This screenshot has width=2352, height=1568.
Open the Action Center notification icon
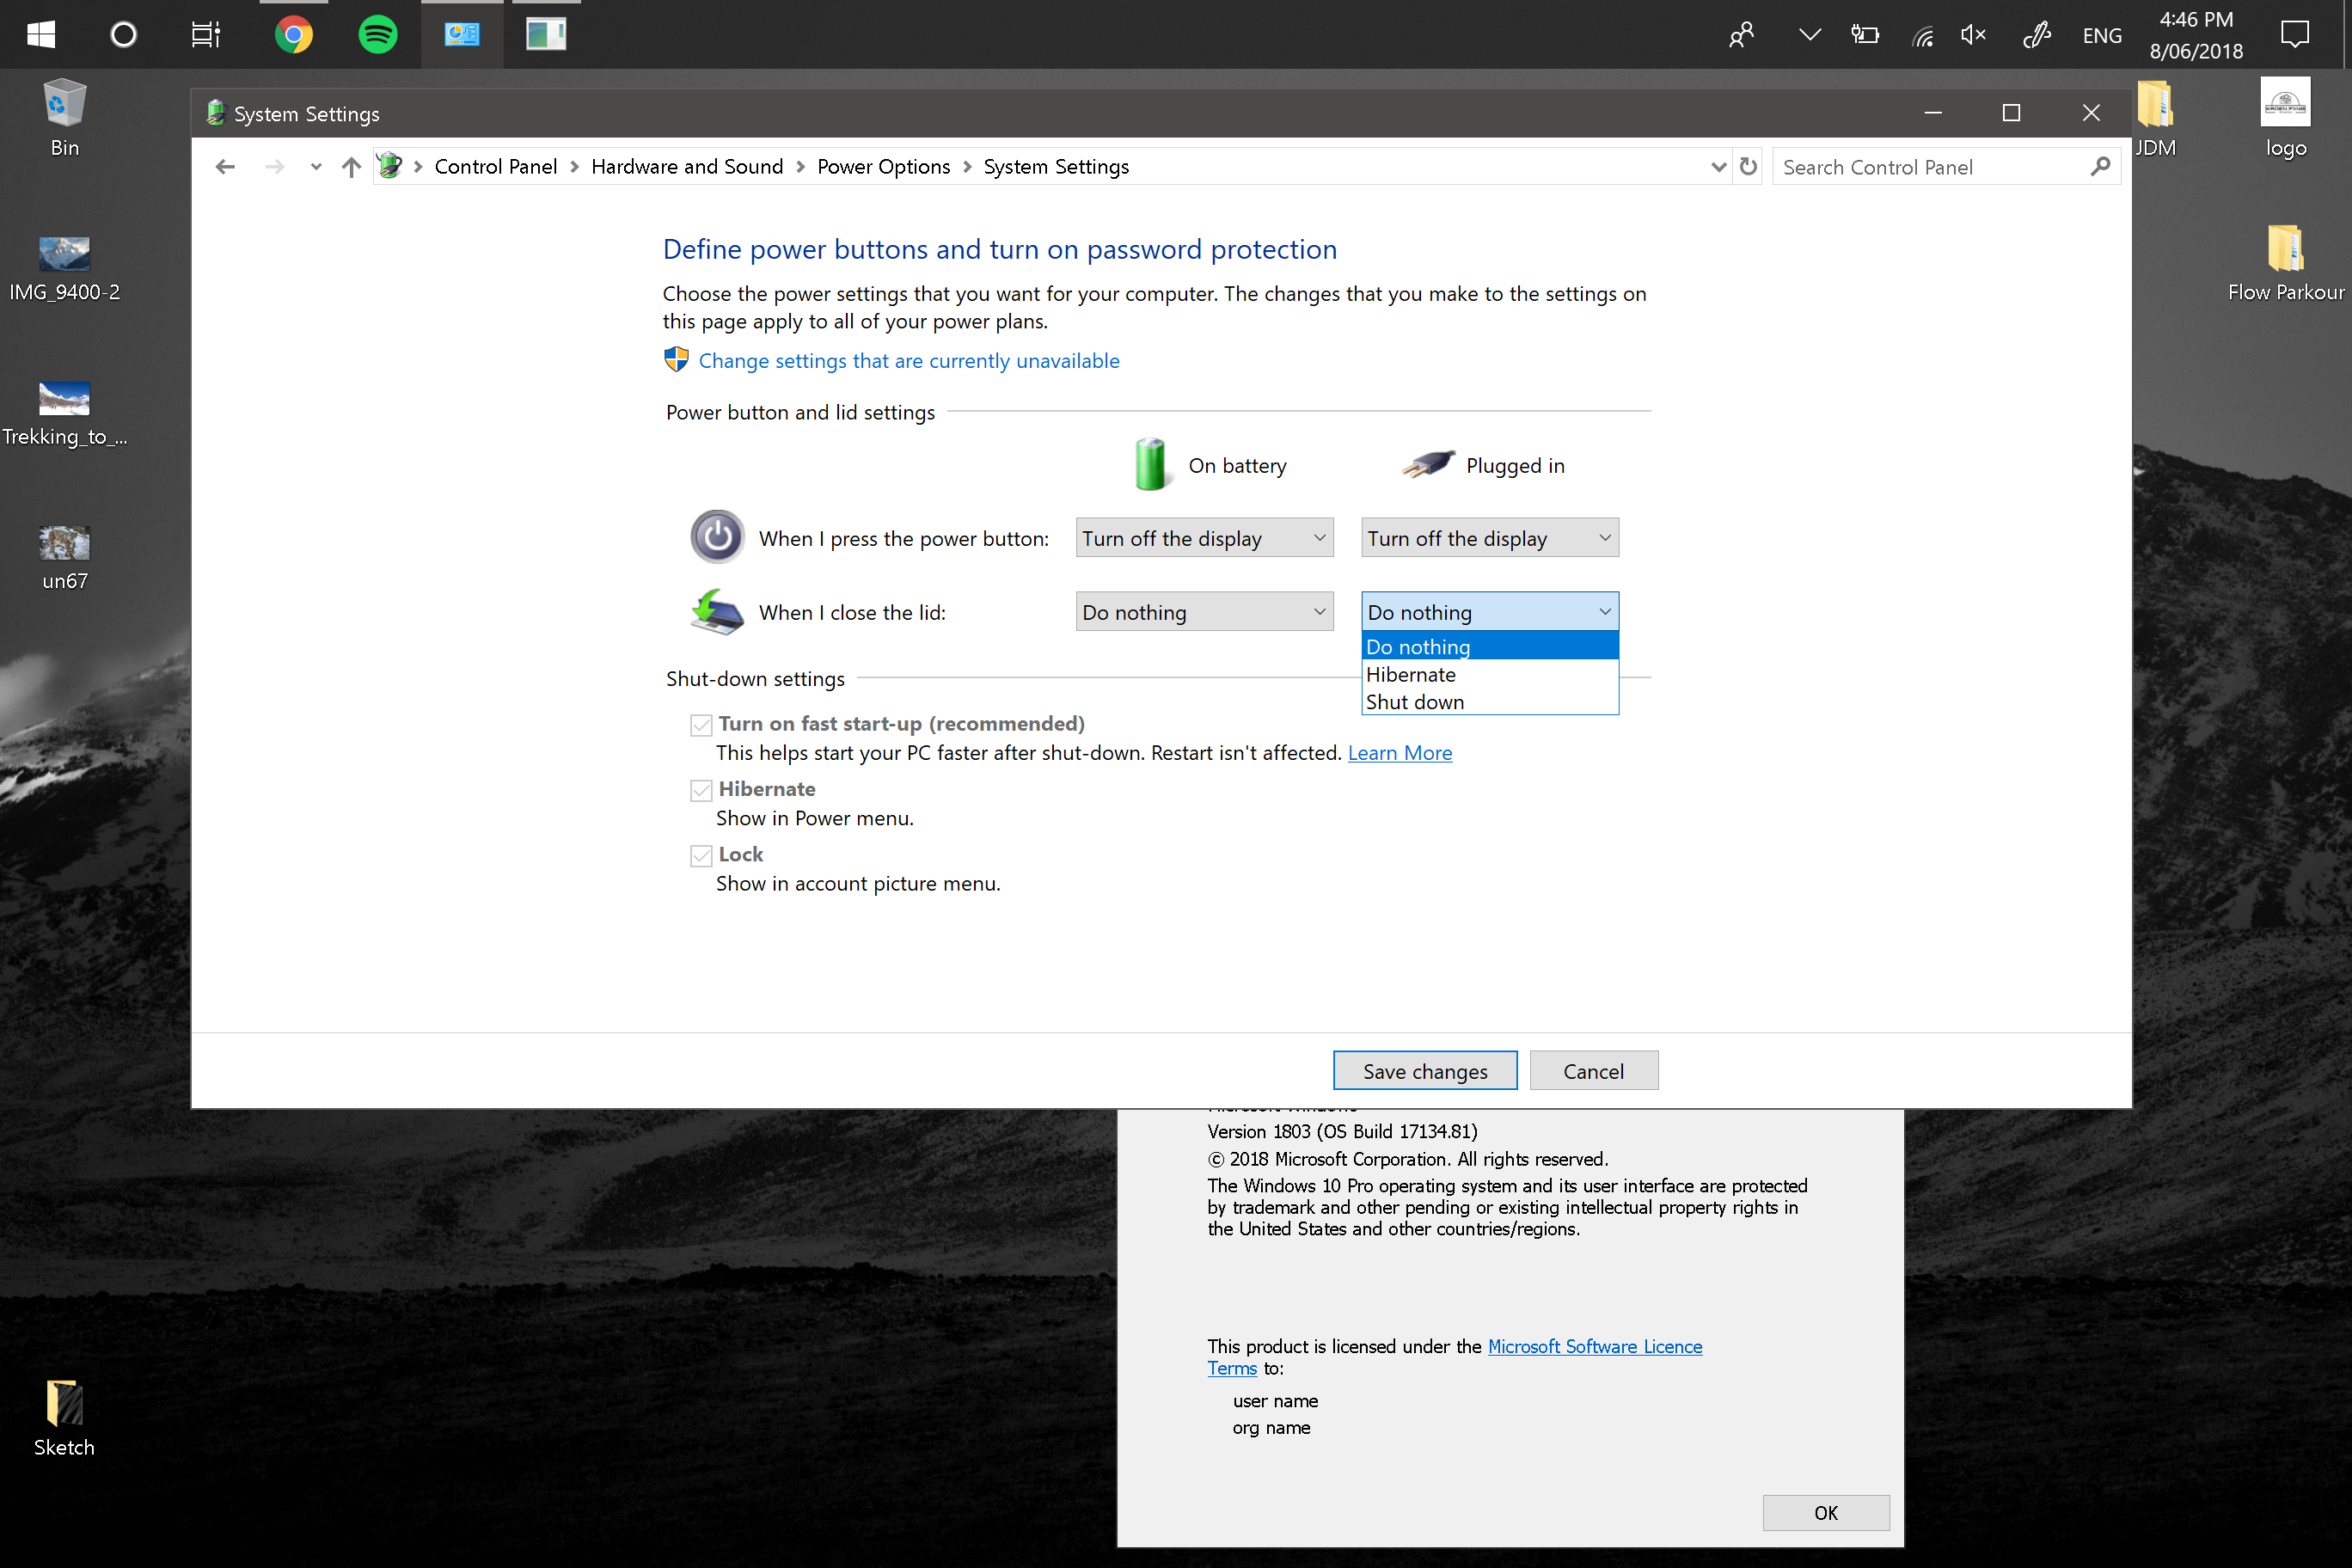click(x=2294, y=35)
